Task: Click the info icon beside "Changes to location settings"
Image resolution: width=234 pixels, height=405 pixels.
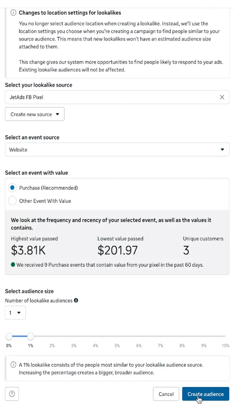Action: 13,12
